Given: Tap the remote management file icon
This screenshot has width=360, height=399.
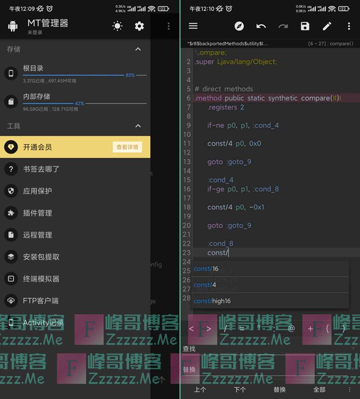Looking at the screenshot, I should [11, 234].
